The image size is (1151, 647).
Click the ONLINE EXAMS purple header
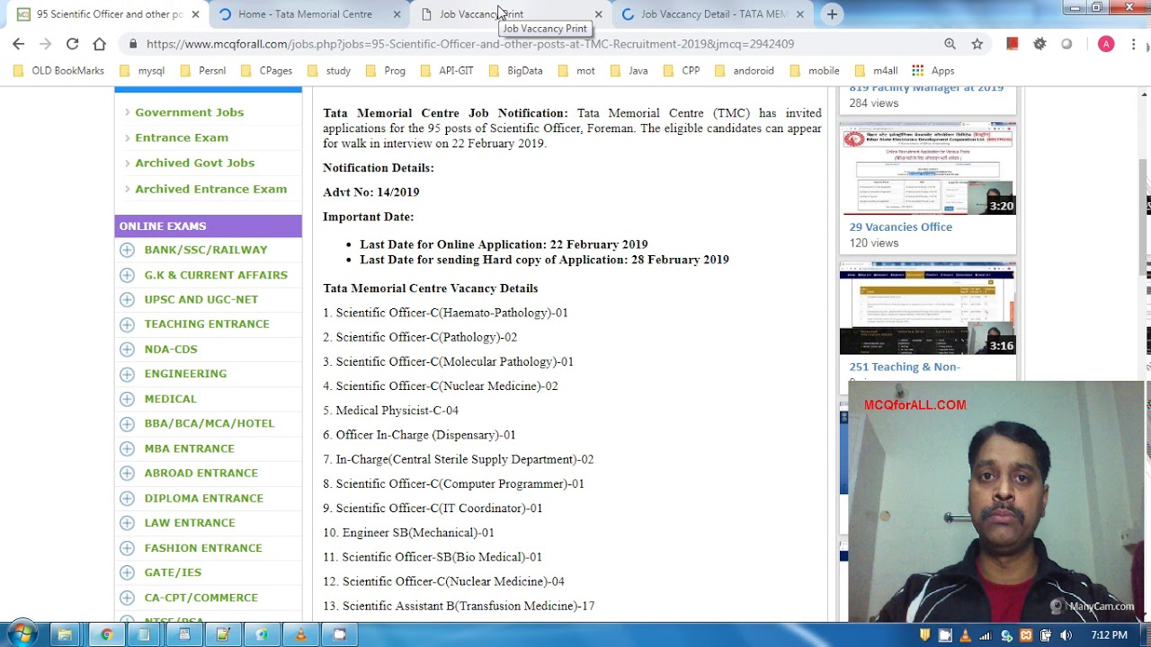(209, 226)
